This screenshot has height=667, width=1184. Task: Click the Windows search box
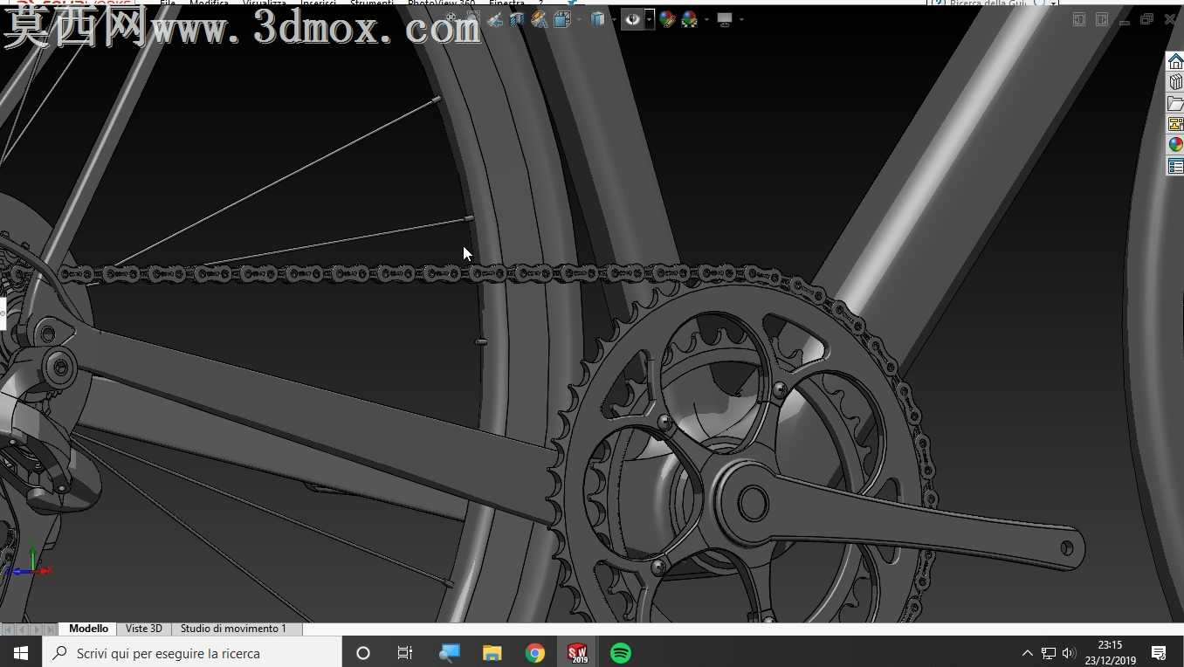click(x=192, y=653)
